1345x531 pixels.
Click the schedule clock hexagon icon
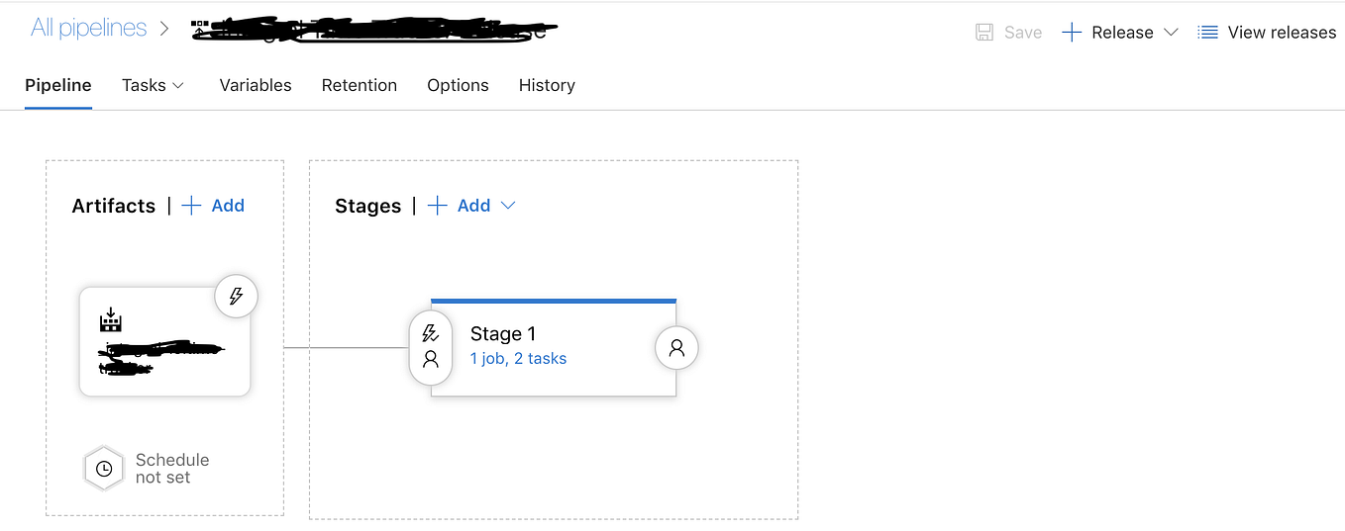click(104, 469)
